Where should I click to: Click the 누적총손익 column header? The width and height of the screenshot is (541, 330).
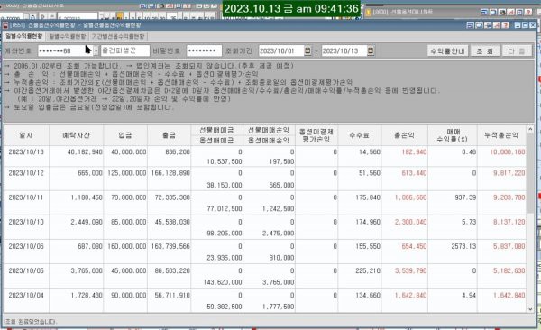tap(501, 135)
